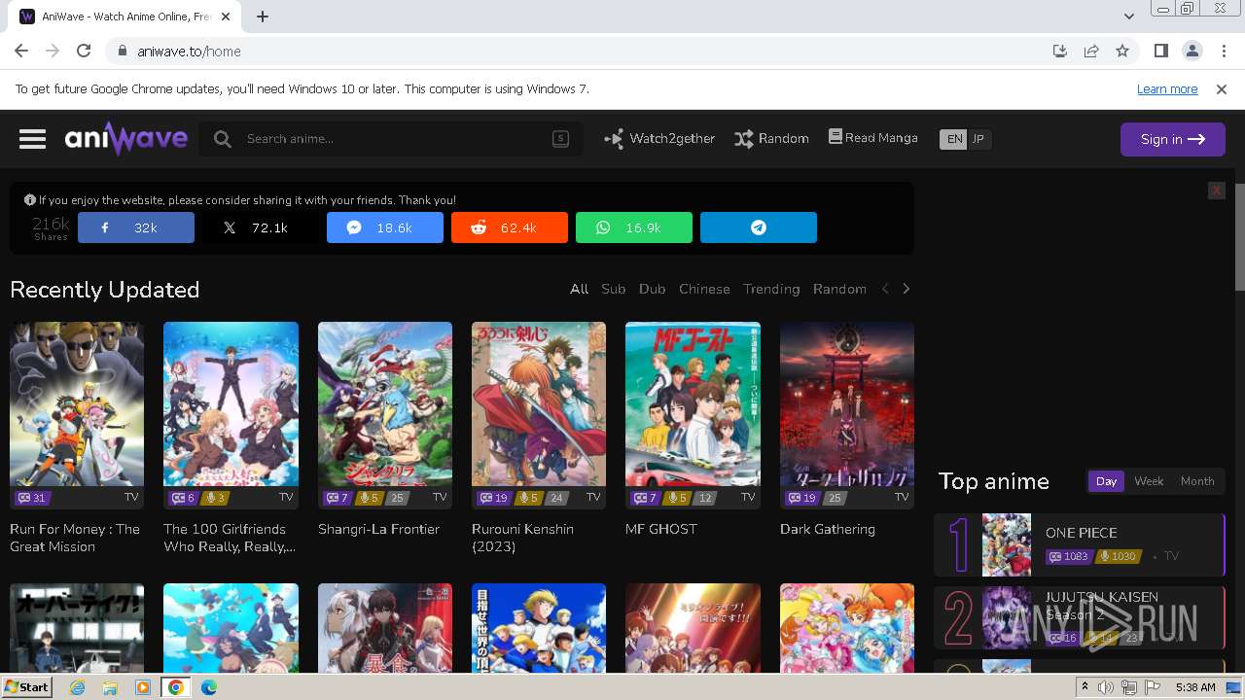The height and width of the screenshot is (700, 1245).
Task: Open the second-row soccer anime poster
Action: coord(539,628)
